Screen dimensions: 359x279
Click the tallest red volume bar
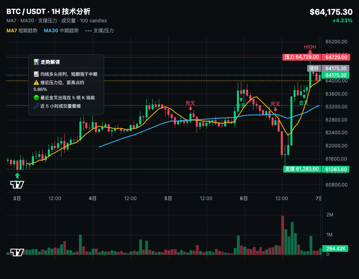point(282,235)
